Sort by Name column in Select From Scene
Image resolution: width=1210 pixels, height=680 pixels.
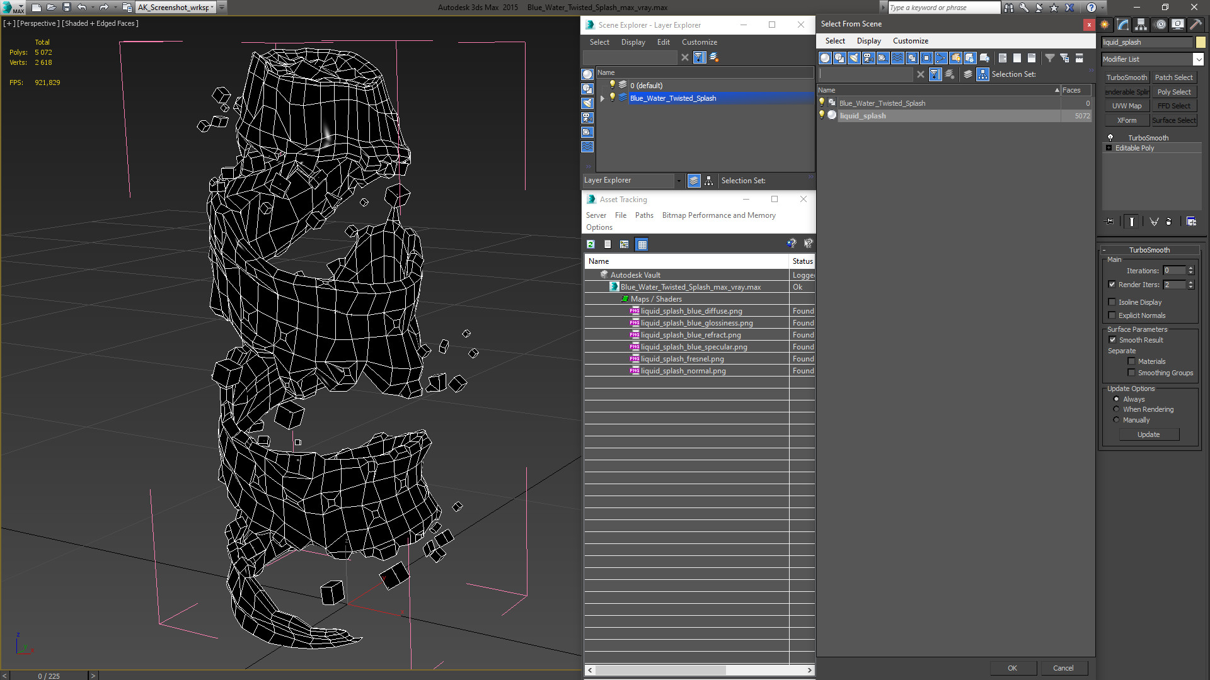point(939,90)
